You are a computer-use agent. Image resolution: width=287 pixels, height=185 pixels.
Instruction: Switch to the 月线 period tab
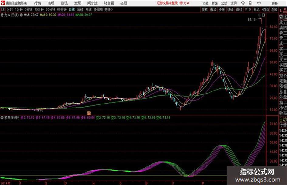[89, 9]
